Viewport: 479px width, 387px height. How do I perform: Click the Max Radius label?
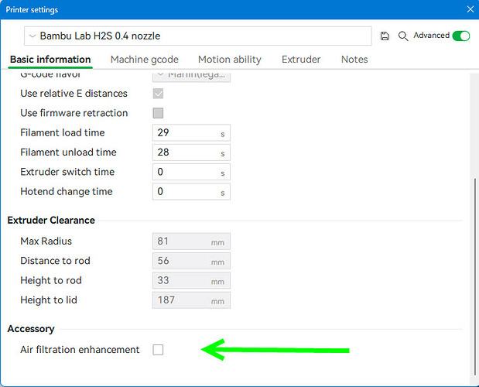[46, 241]
